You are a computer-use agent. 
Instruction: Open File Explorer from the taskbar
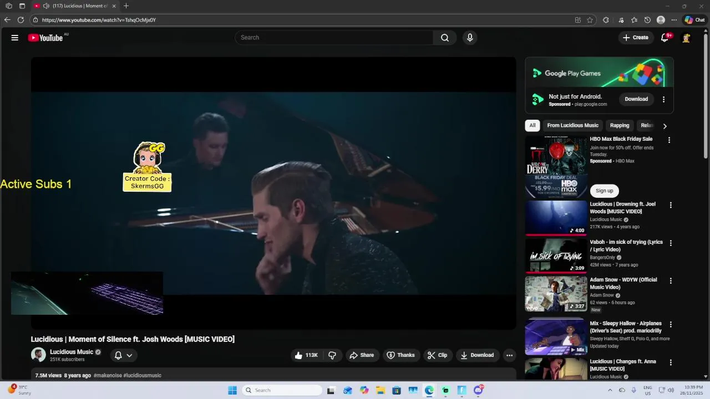(x=381, y=390)
